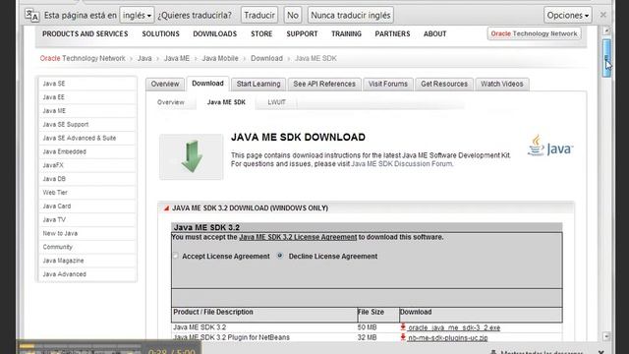Image resolution: width=629 pixels, height=354 pixels.
Task: Switch to Start Learning tab
Action: coord(258,84)
